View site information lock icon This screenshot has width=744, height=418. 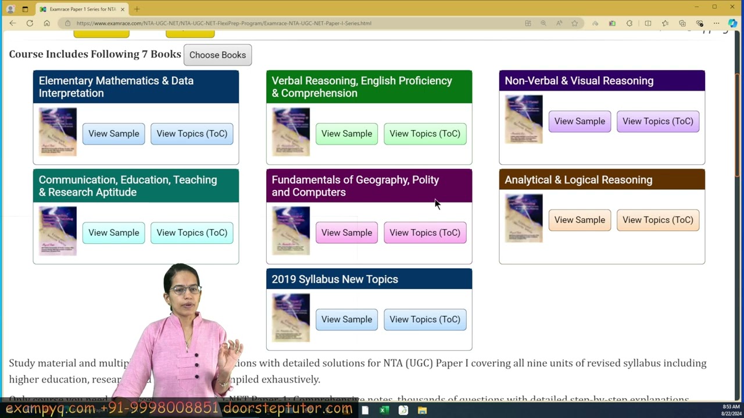[x=67, y=23]
